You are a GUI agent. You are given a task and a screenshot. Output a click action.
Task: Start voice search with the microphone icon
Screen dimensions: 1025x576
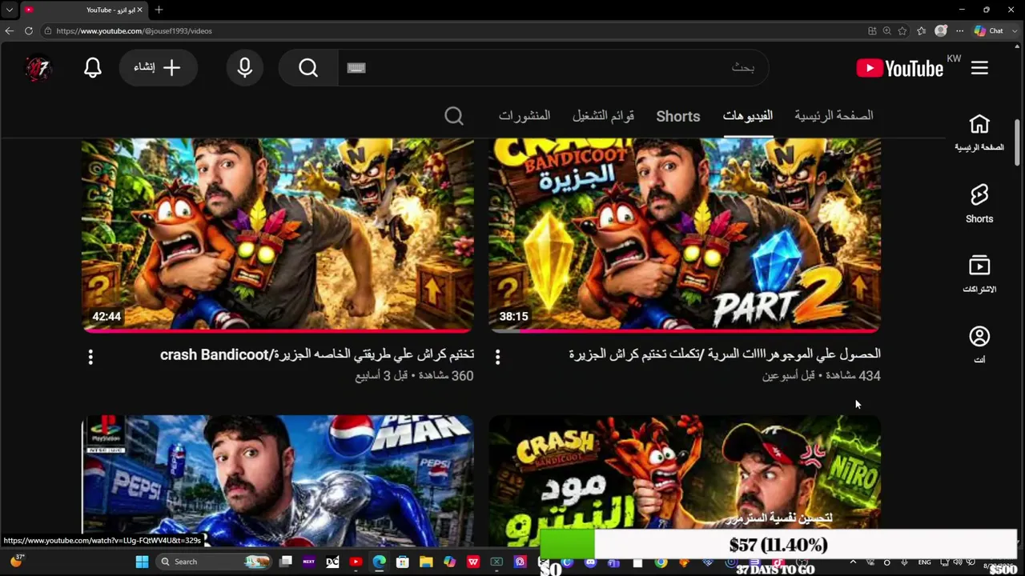tap(245, 68)
